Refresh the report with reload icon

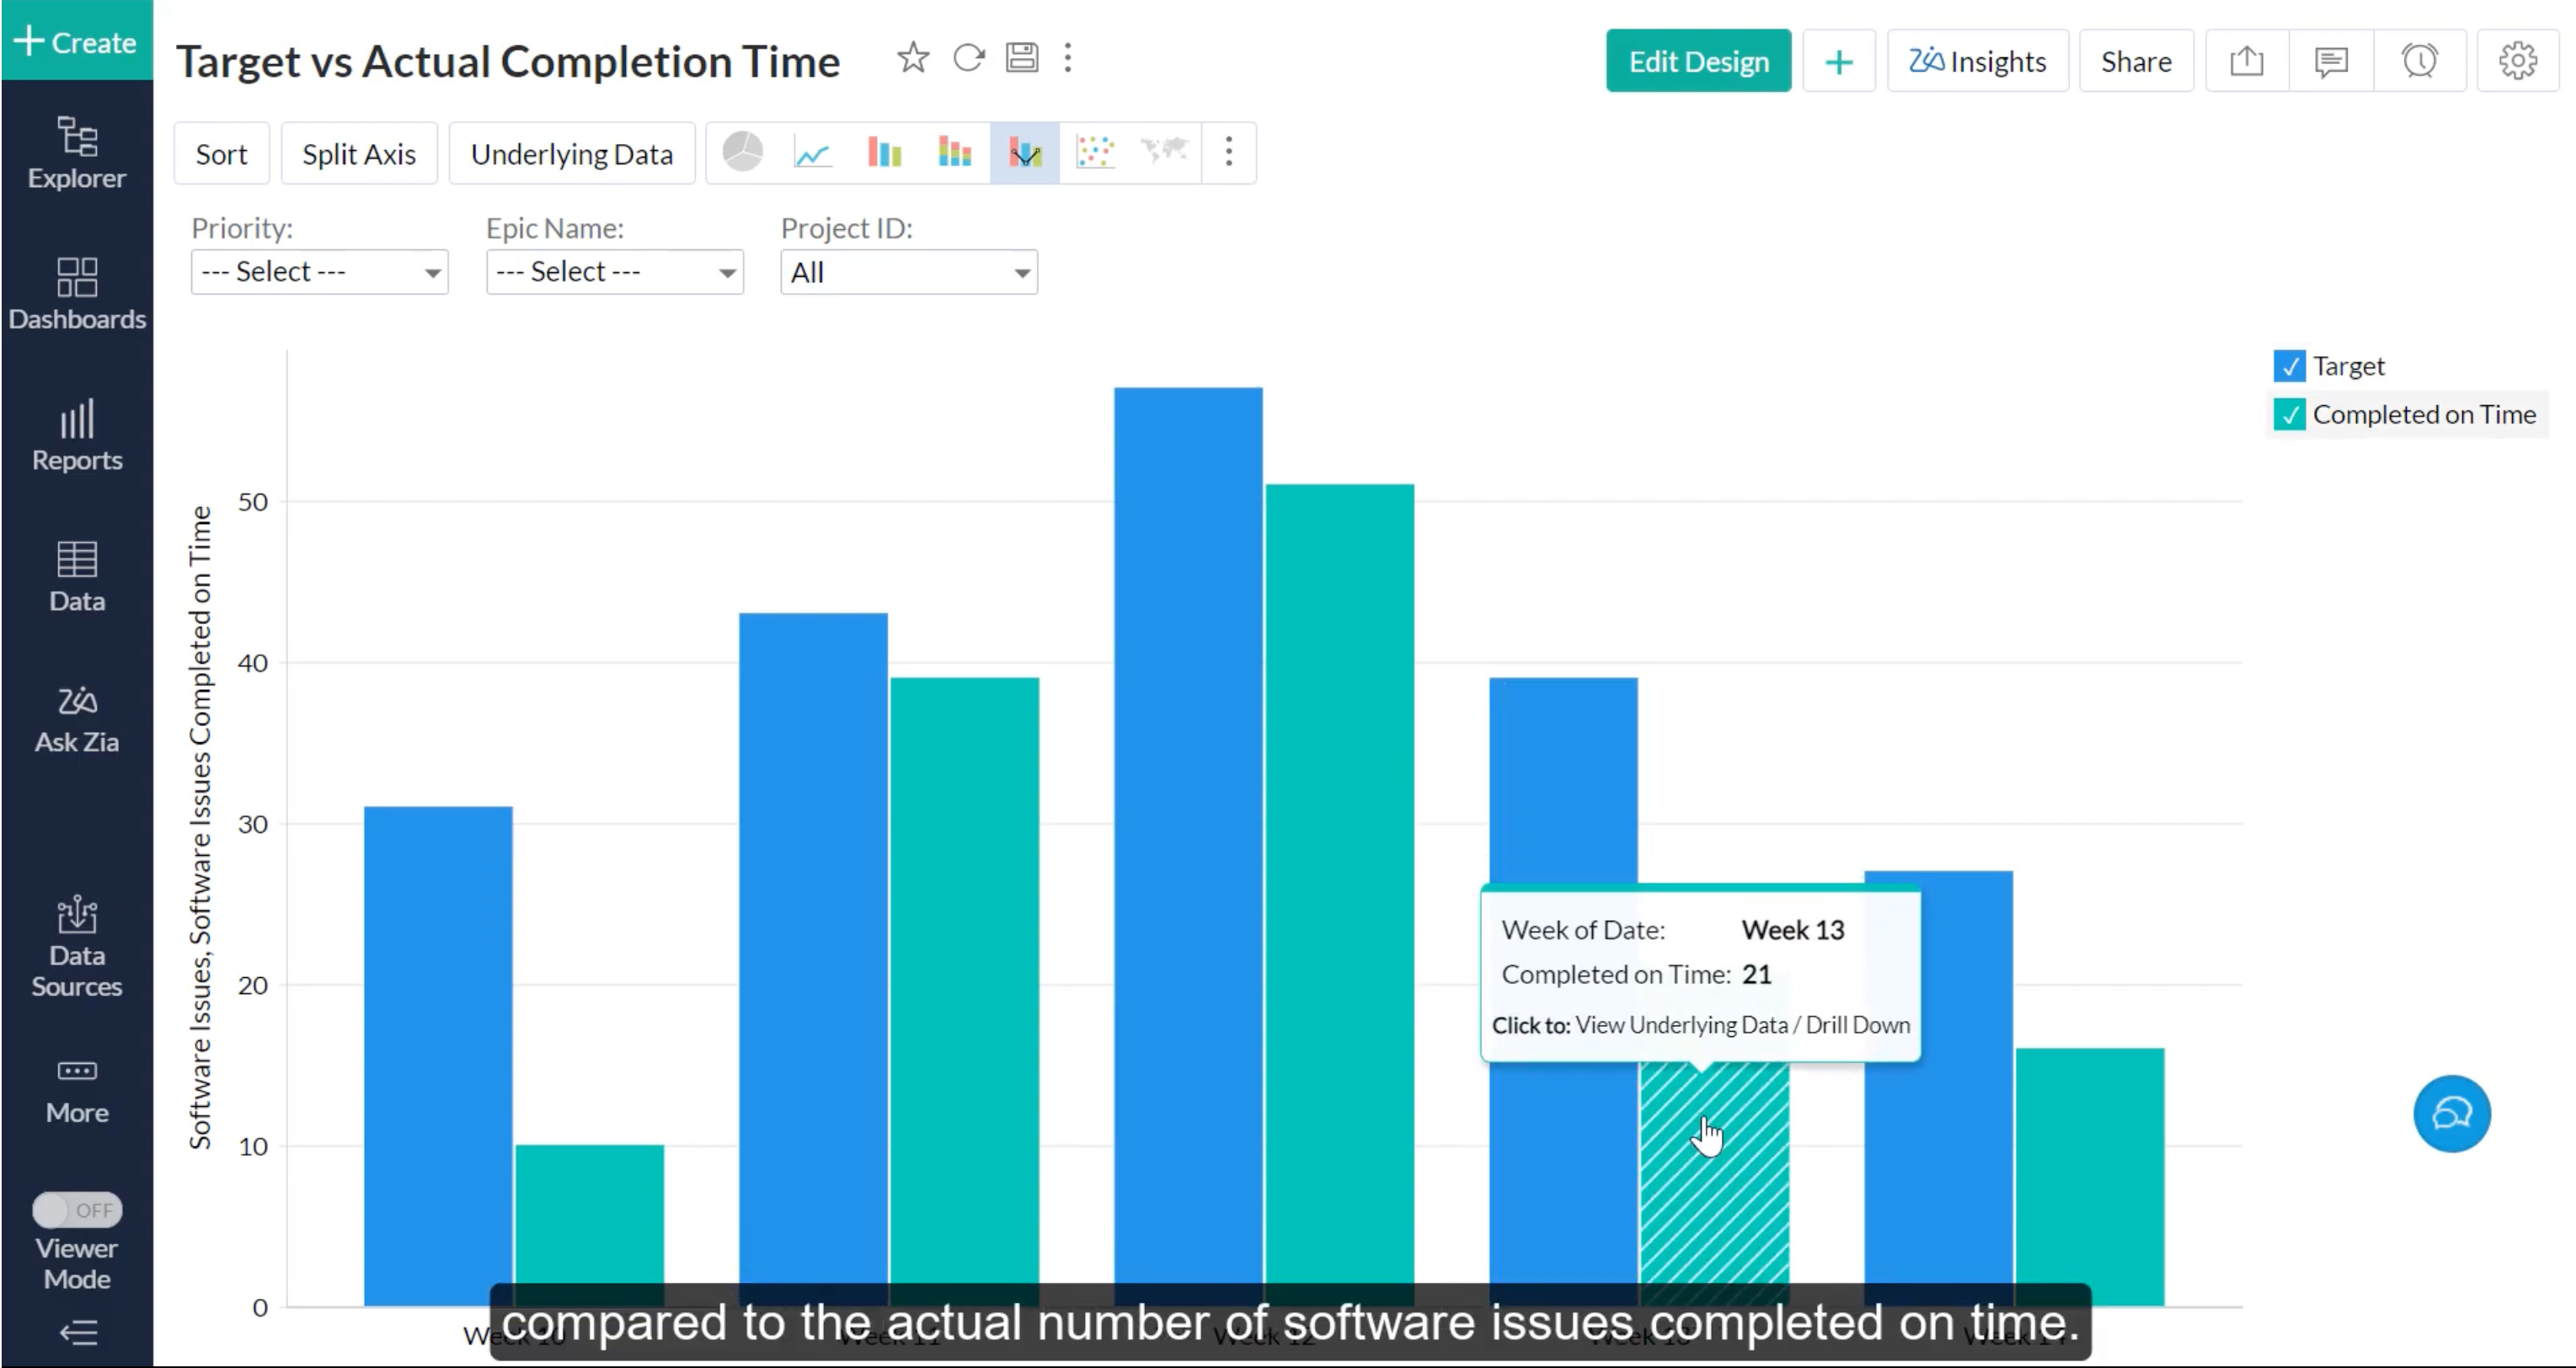pyautogui.click(x=968, y=58)
